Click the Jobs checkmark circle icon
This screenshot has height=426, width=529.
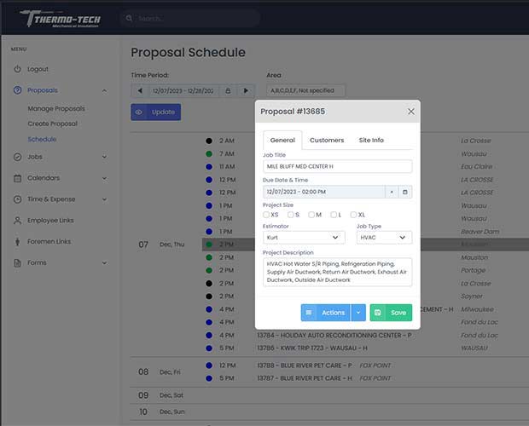pyautogui.click(x=17, y=157)
